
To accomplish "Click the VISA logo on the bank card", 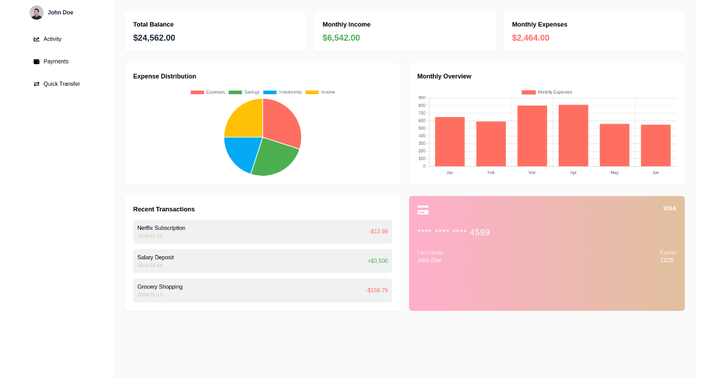I will point(669,208).
